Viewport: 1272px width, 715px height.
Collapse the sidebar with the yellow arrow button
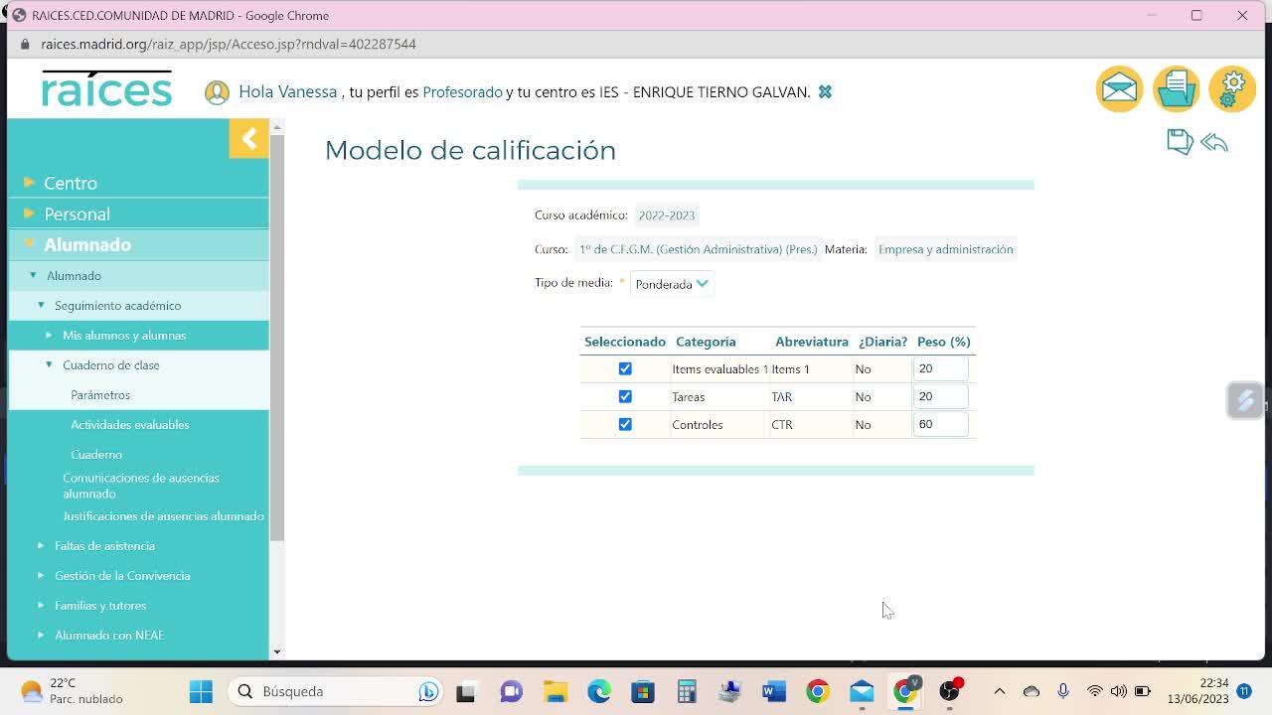coord(248,138)
